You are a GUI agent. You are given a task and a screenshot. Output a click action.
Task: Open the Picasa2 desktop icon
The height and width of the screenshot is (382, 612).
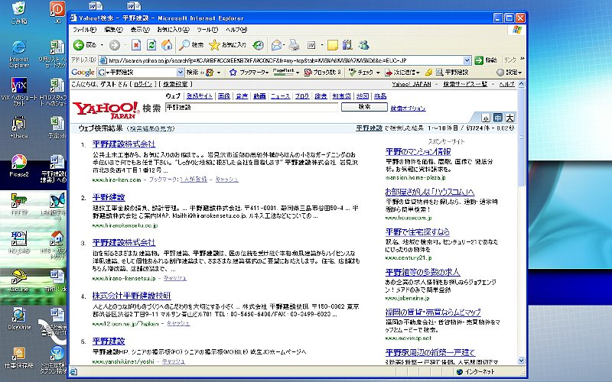point(18,165)
